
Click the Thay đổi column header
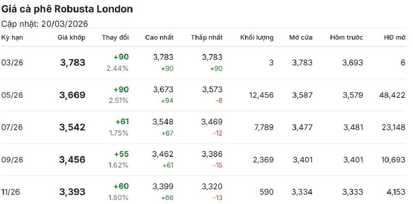(x=115, y=37)
